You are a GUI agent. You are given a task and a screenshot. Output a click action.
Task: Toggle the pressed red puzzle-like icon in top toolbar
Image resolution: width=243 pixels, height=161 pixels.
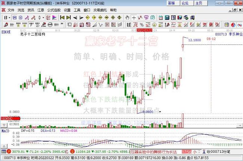click(48, 18)
